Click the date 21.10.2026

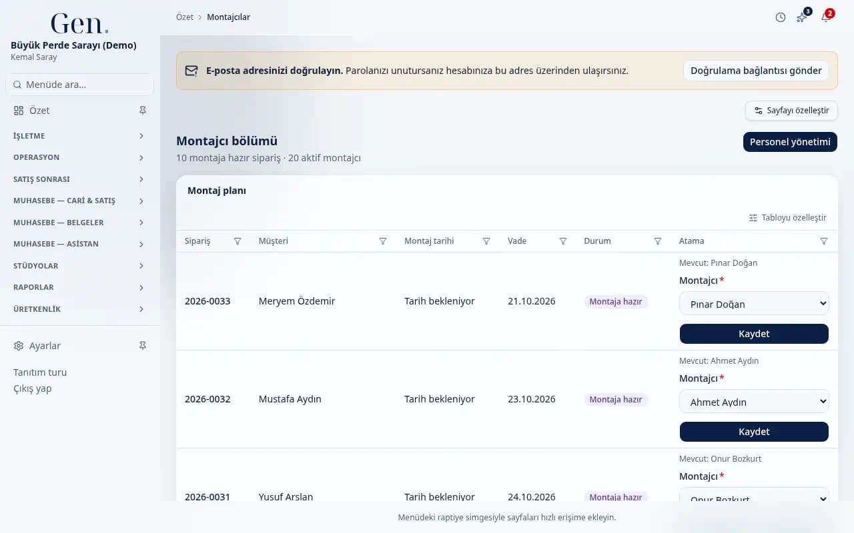click(x=532, y=301)
